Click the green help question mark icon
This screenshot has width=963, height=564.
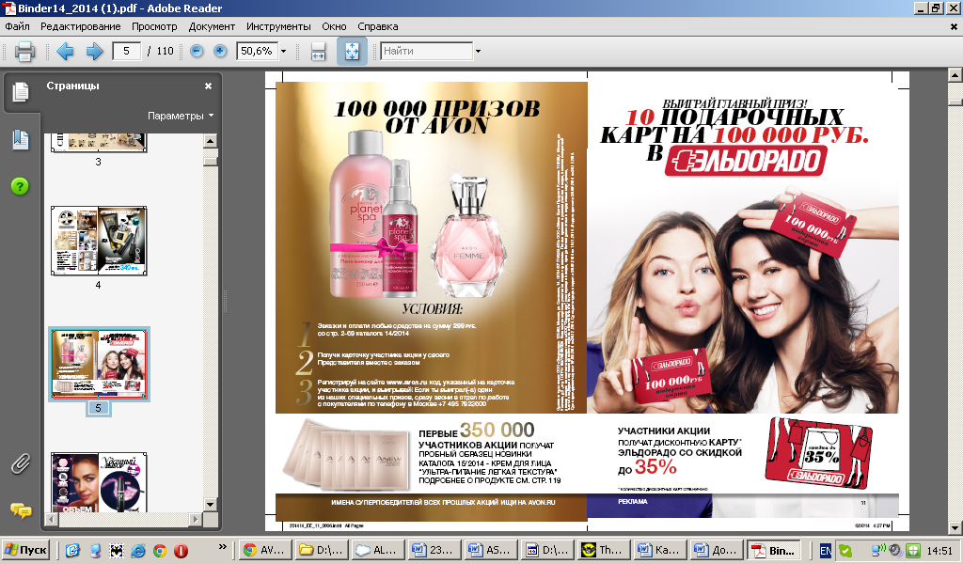point(20,186)
